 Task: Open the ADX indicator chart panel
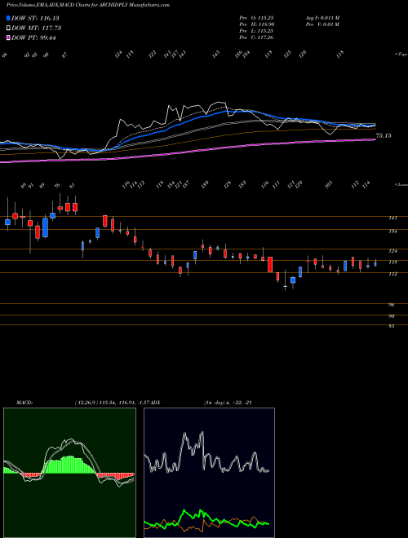[209, 473]
